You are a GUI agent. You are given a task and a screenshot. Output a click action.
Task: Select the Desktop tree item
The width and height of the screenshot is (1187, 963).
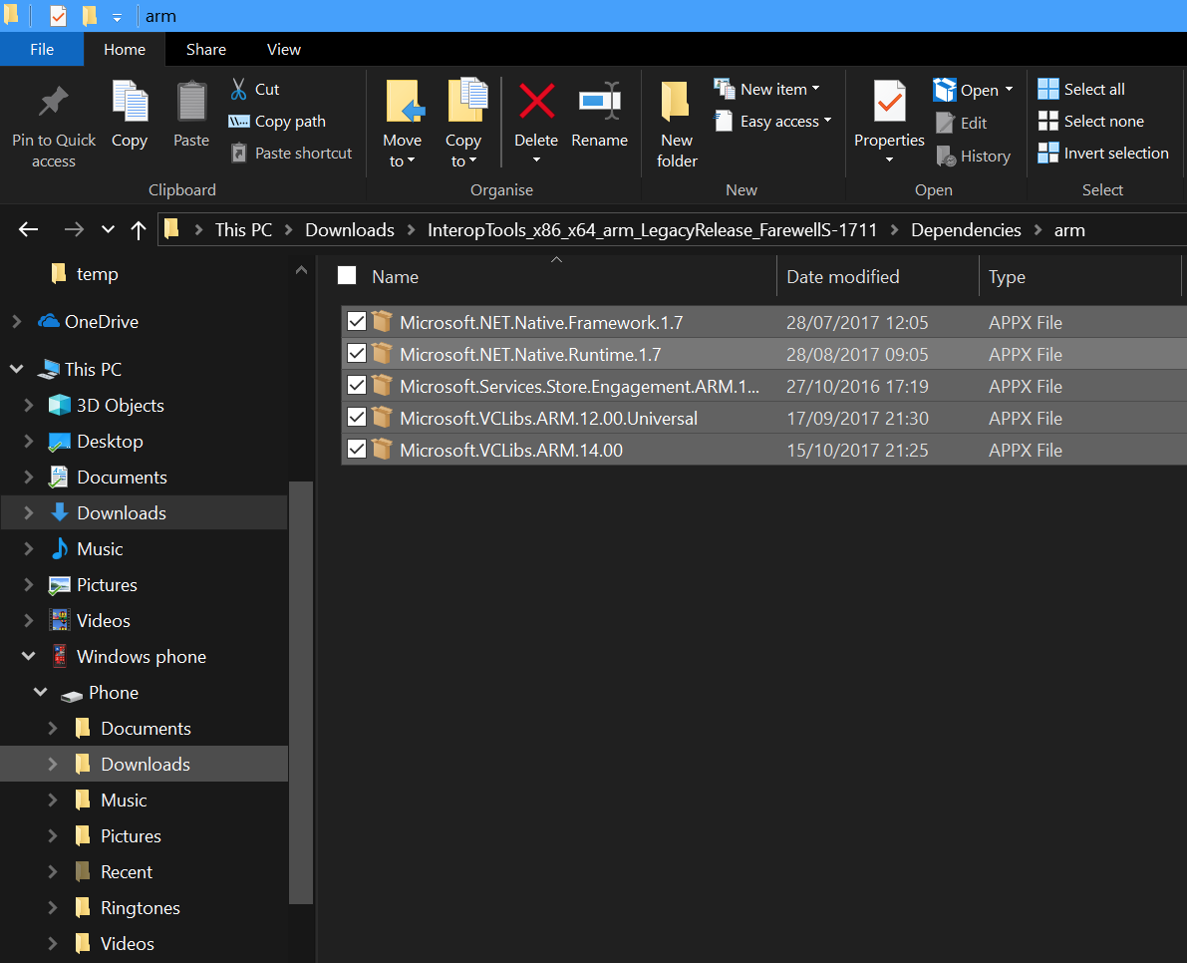[x=110, y=442]
